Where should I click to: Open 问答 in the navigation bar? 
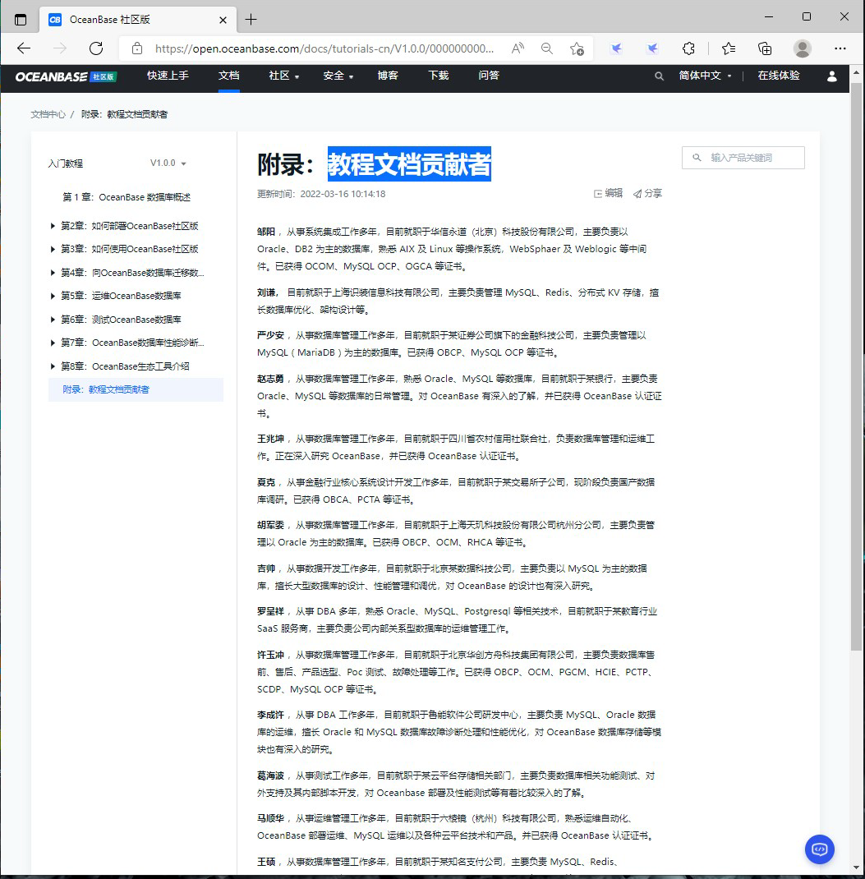(489, 76)
